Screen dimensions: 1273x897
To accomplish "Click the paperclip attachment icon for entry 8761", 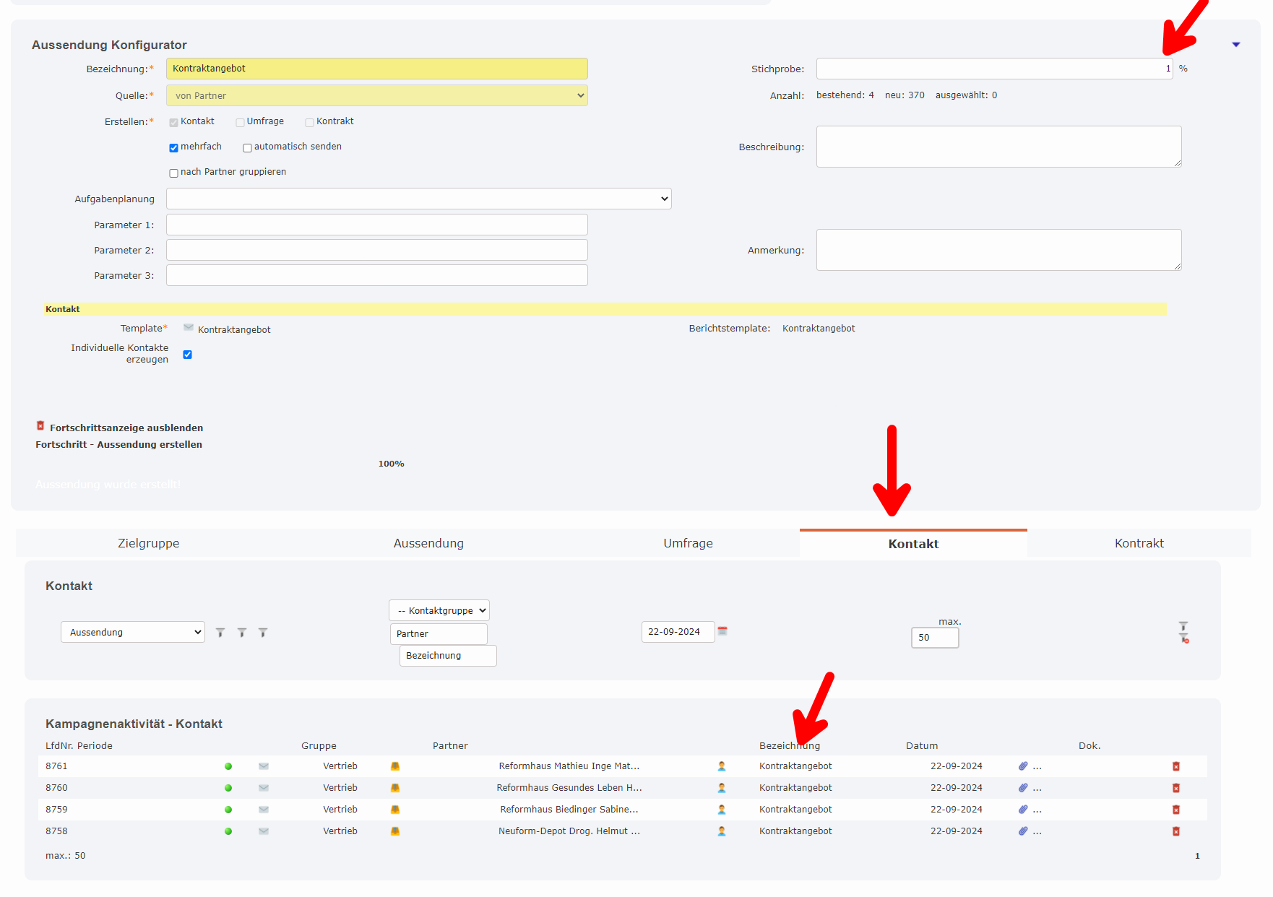I will pyautogui.click(x=1022, y=766).
